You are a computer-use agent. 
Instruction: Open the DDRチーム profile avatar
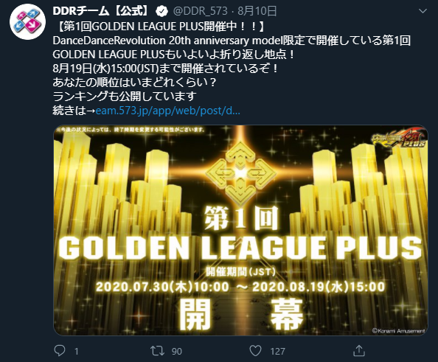click(28, 22)
